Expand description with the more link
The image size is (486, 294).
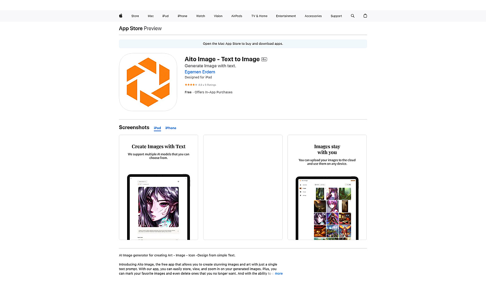279,273
